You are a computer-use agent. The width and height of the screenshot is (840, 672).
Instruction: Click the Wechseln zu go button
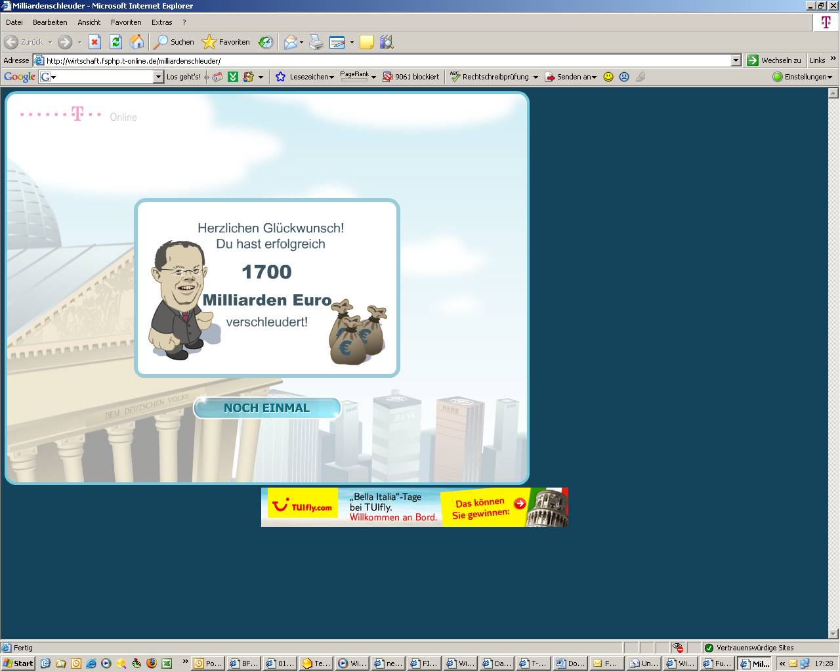(774, 60)
